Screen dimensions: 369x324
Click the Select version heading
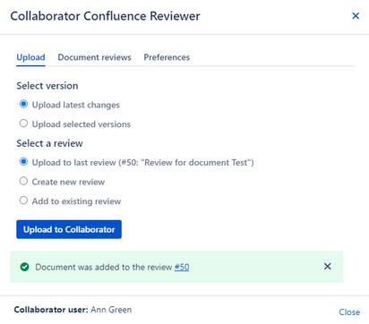pyautogui.click(x=47, y=86)
